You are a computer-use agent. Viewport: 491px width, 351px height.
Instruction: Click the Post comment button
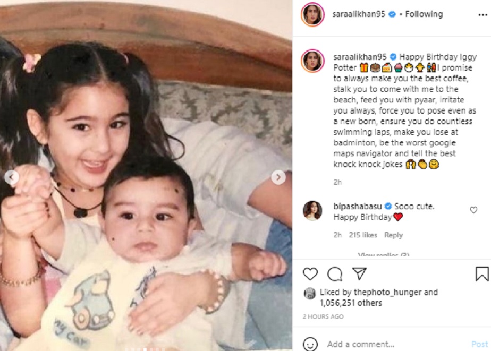point(479,344)
